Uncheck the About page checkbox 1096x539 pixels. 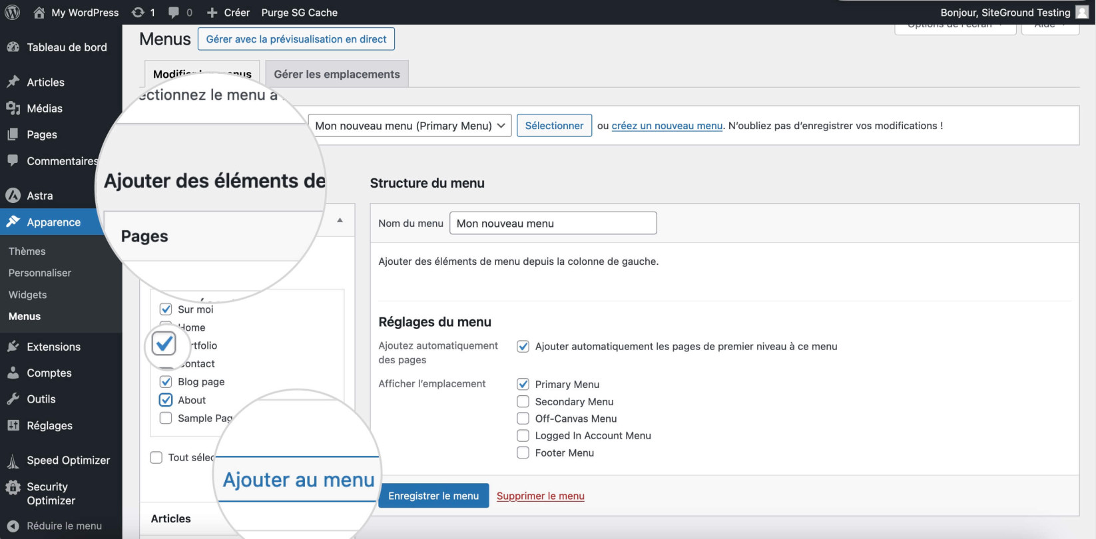tap(166, 400)
